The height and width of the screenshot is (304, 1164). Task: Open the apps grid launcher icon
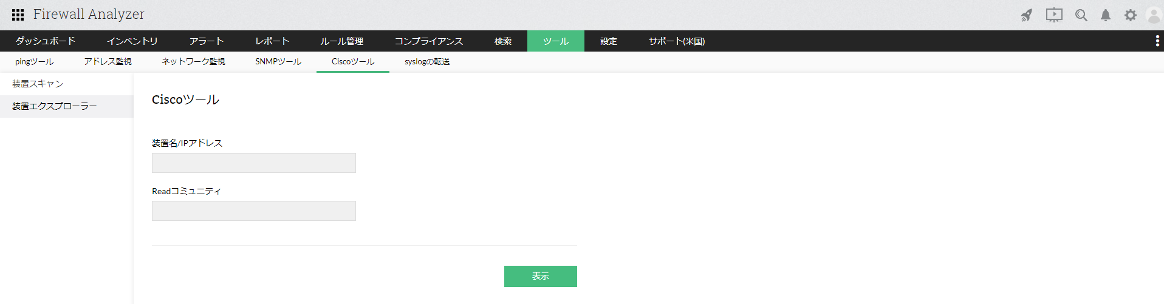pos(18,15)
